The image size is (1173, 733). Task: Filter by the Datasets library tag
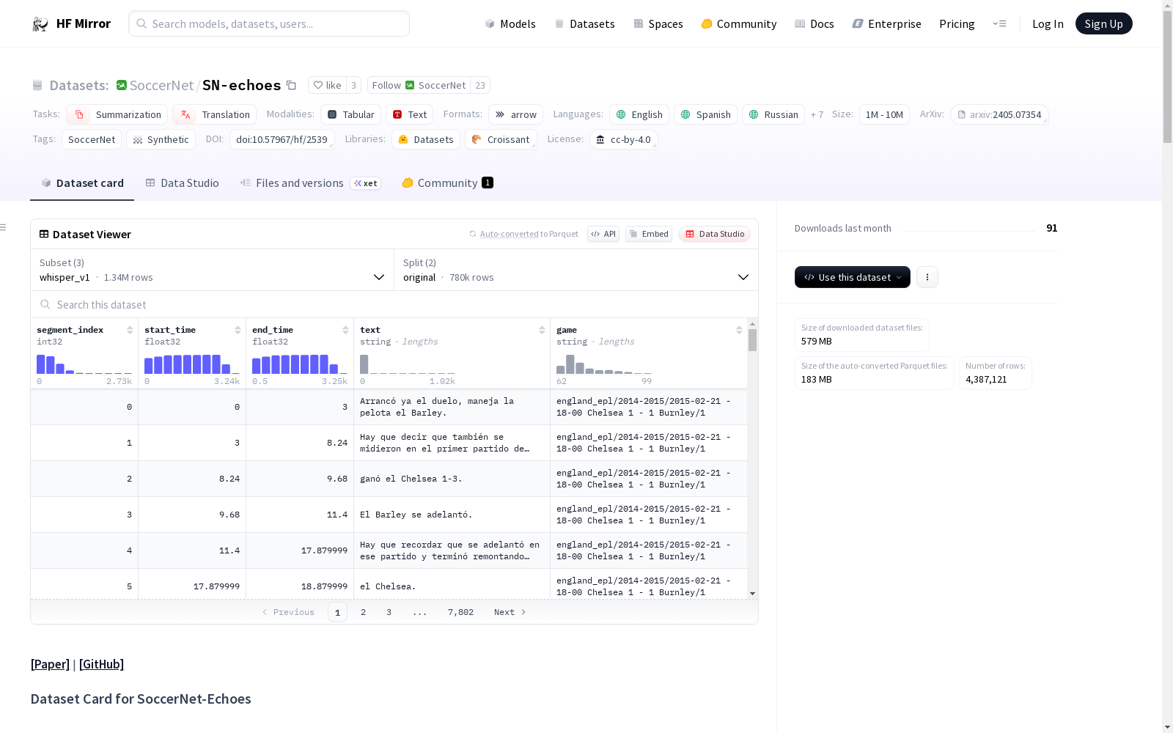point(426,139)
